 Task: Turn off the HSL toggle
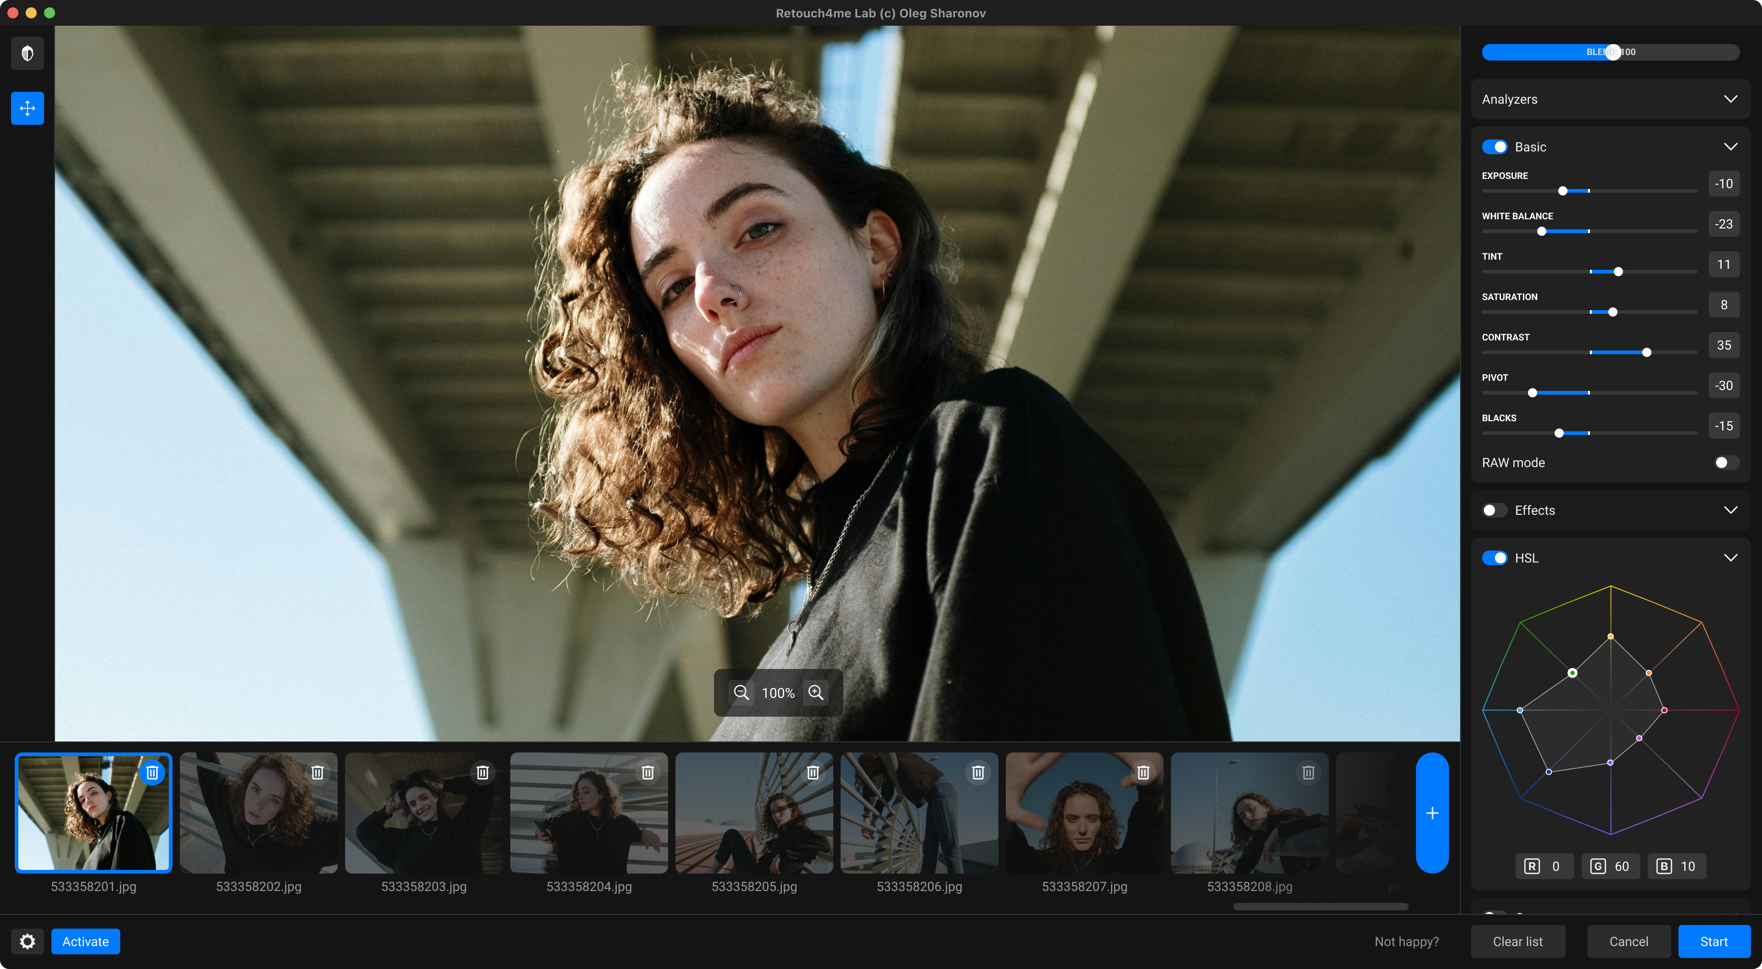1494,557
